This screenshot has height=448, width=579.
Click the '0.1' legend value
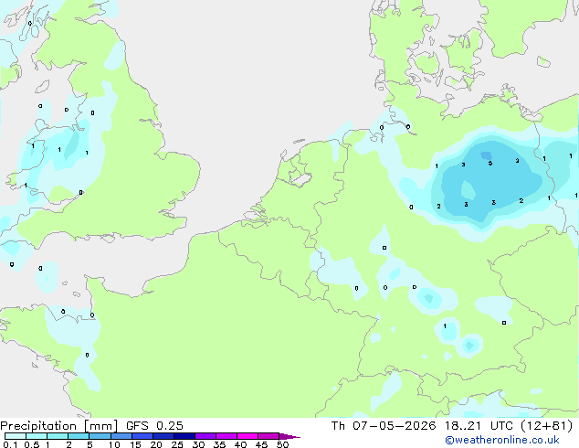[10, 444]
